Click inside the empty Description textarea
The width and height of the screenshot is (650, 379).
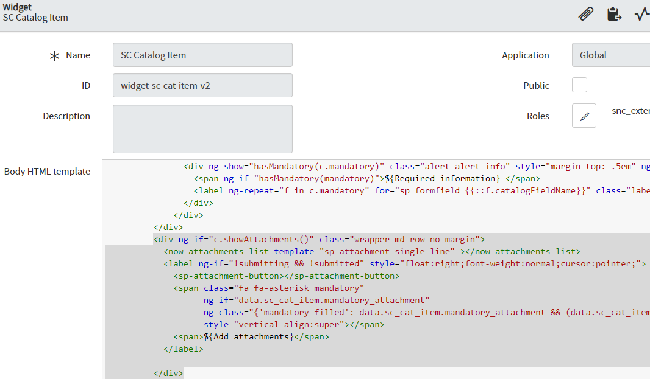(202, 128)
